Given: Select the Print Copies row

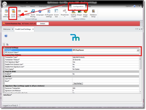Looking at the screenshot, I should [x=72, y=69].
